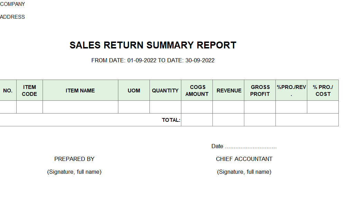
Task: Click the QUANTITY column header
Action: [165, 90]
